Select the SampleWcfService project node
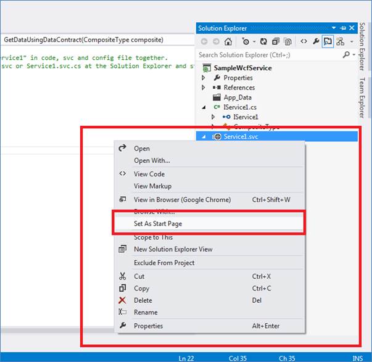This screenshot has width=372, height=362. pyautogui.click(x=242, y=68)
